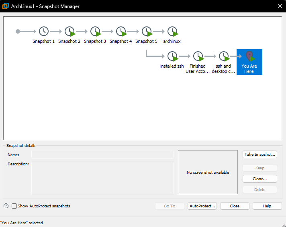Select the Snapshot 1 clock icon
This screenshot has width=286, height=227.
pos(44,31)
